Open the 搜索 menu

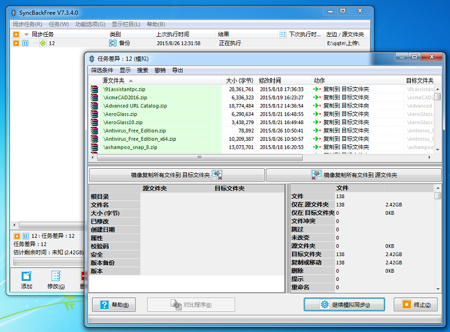[x=143, y=70]
